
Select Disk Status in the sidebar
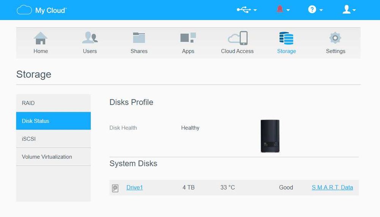click(x=54, y=121)
